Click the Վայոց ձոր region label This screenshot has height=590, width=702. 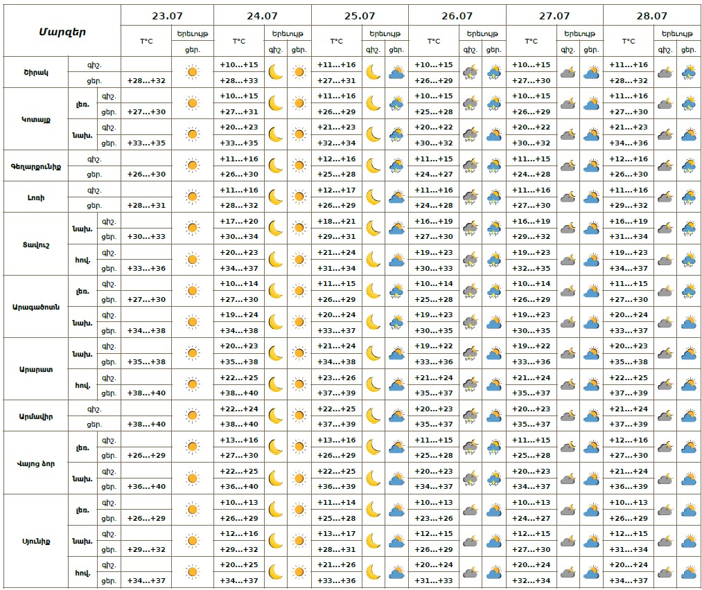coord(36,463)
